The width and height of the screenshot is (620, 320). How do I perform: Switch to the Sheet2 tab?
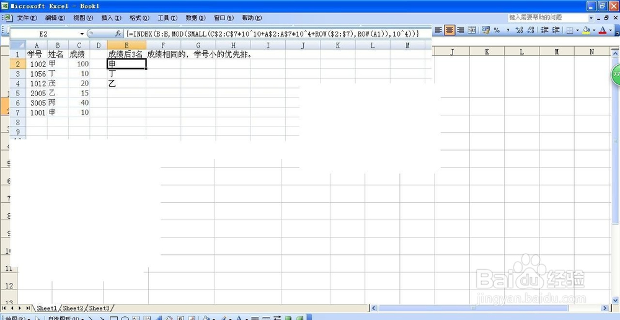coord(73,308)
